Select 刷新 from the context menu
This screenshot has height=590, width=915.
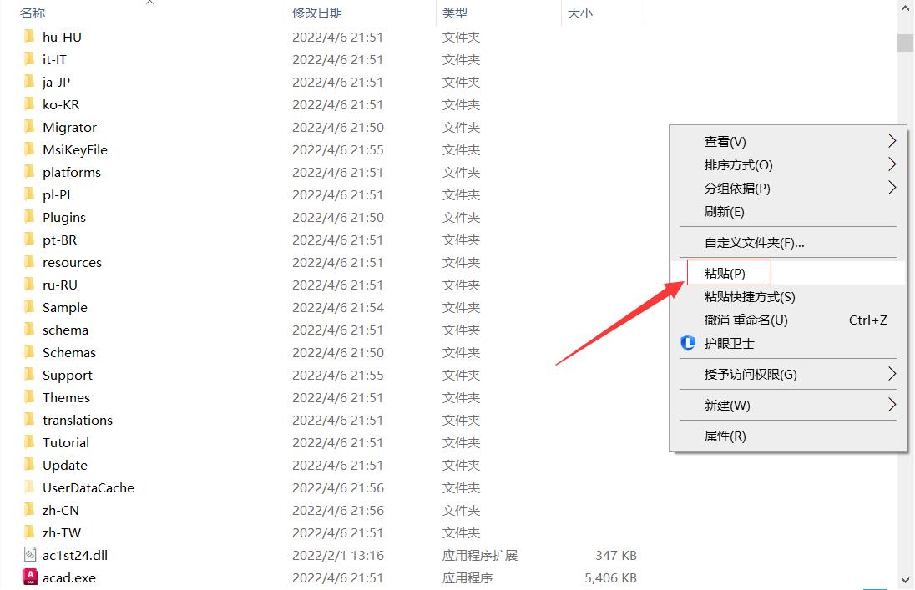[725, 212]
